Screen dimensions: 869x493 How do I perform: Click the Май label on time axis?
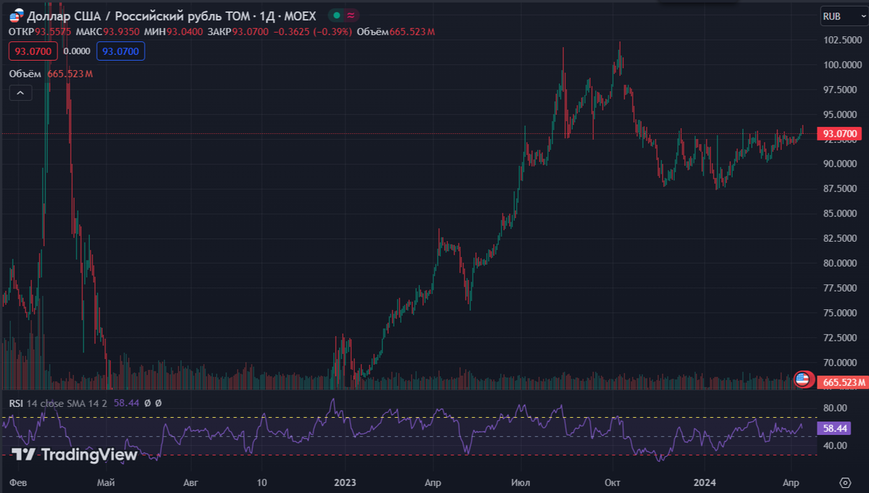[x=105, y=481]
